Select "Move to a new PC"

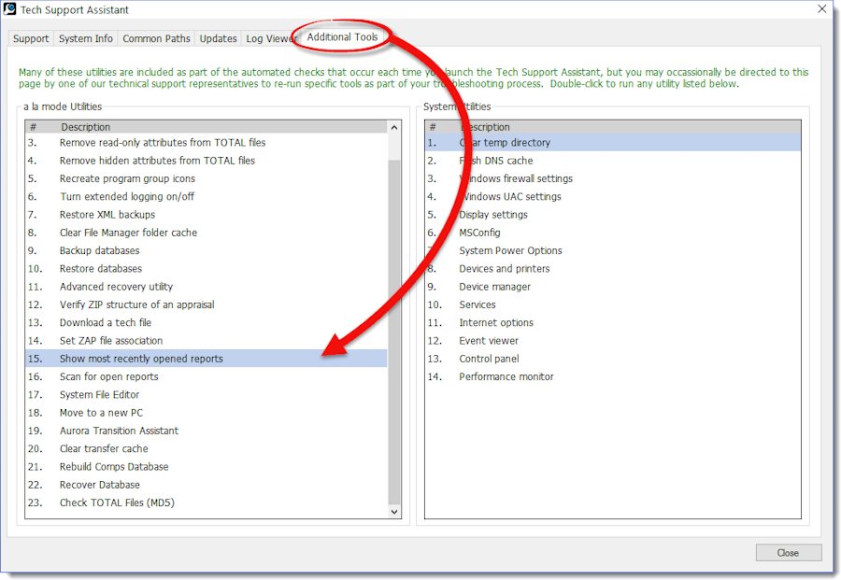[x=206, y=413]
